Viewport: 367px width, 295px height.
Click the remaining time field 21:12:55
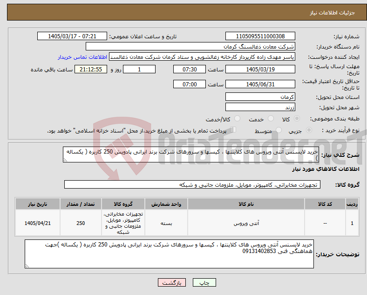coord(91,70)
